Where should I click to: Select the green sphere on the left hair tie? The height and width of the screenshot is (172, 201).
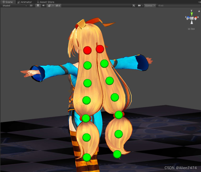(86, 118)
